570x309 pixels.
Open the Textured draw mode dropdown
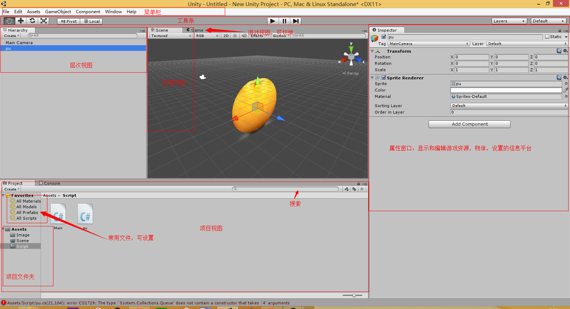pos(171,36)
